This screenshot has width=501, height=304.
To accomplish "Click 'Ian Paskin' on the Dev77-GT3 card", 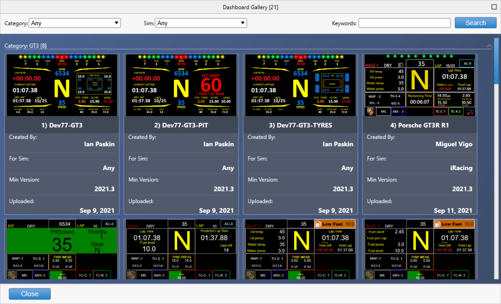I will [x=99, y=144].
